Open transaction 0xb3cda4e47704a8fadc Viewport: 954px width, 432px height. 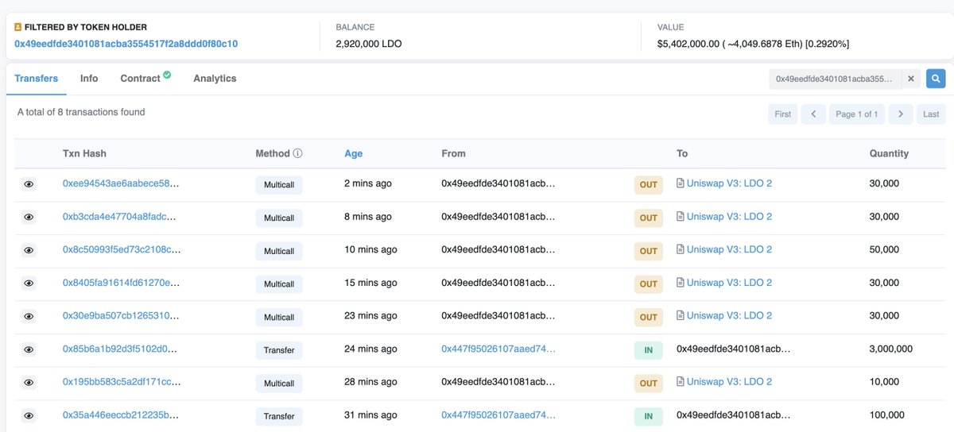point(119,217)
